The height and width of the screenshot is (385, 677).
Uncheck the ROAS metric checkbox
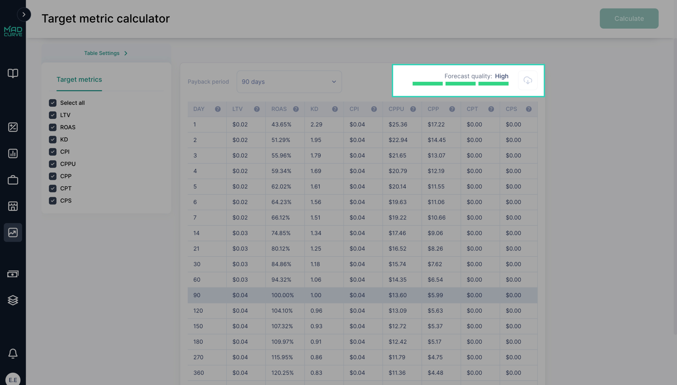pyautogui.click(x=53, y=127)
